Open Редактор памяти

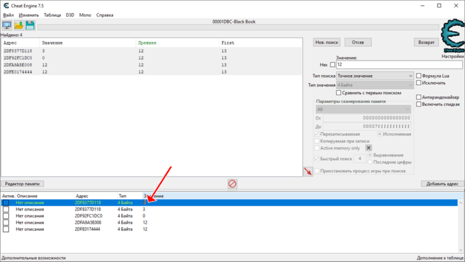click(22, 184)
